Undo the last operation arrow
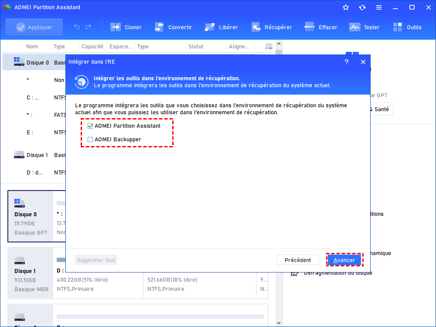The height and width of the screenshot is (327, 436). pos(76,27)
